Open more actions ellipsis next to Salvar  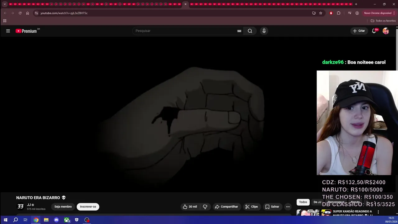(288, 207)
